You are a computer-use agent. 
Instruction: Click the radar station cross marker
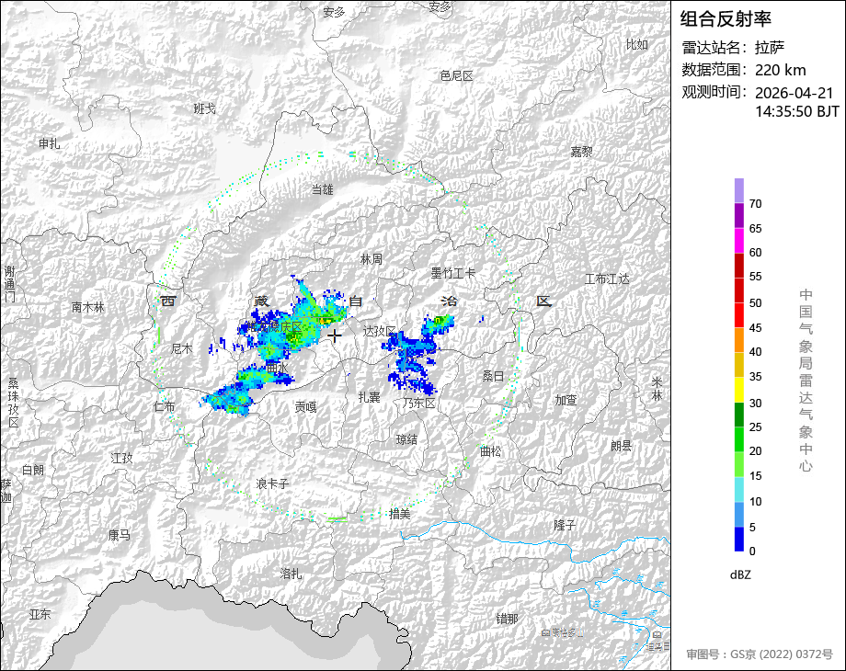tap(335, 335)
